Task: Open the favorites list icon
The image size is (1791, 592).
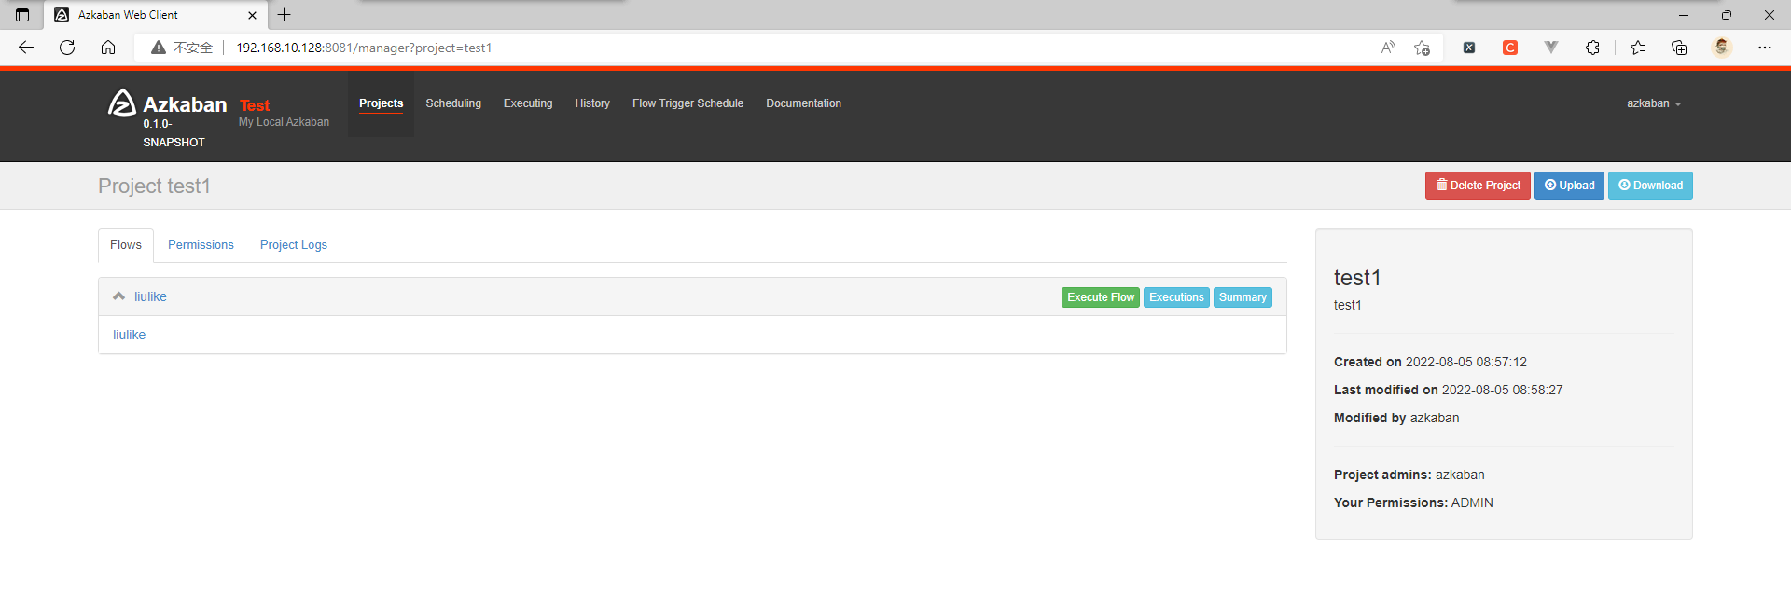Action: 1638,48
